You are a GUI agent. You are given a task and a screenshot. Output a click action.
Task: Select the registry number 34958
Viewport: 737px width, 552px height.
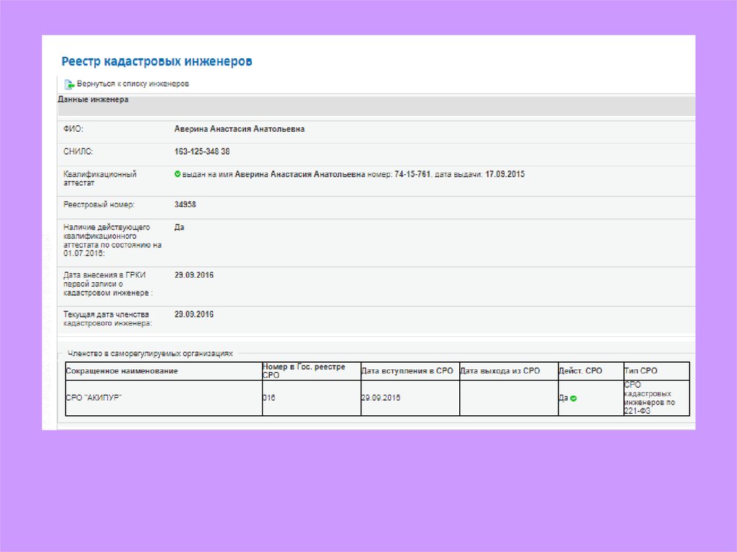tap(185, 204)
